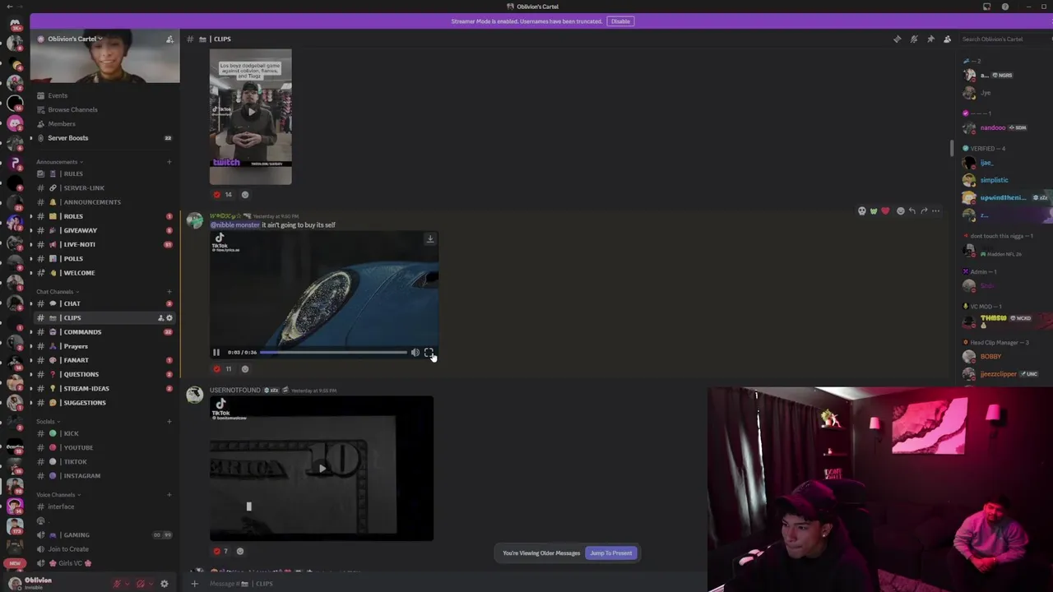Search Oblivion's Cartel
Viewport: 1053px width, 592px height.
coord(1005,39)
